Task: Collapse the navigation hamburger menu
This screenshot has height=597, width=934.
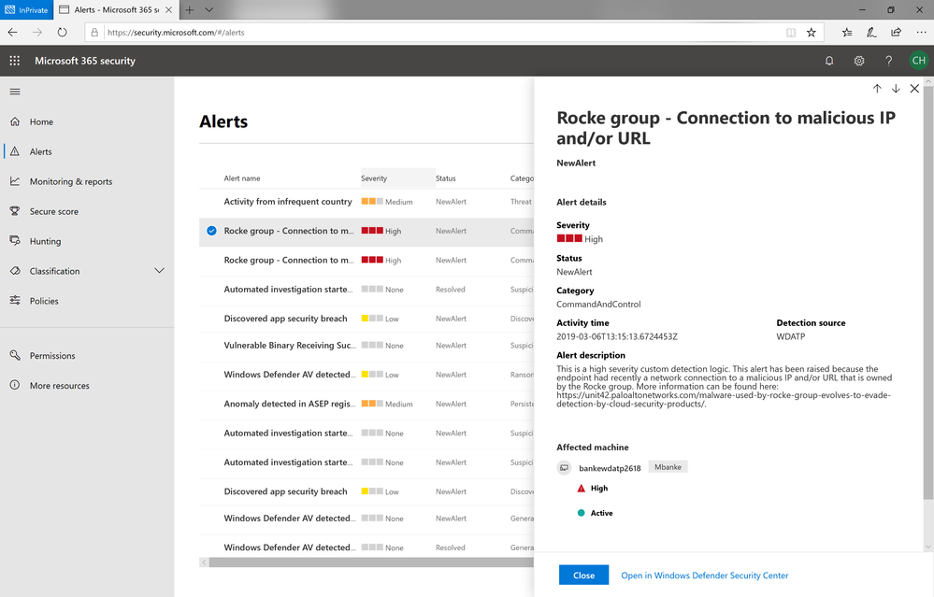Action: point(15,92)
